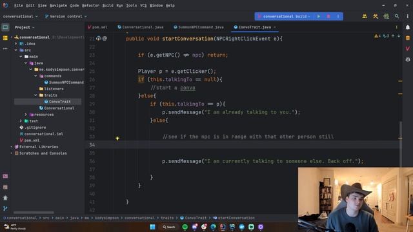The width and height of the screenshot is (413, 232).
Task: Click startConversation in breadcrumb bar
Action: pos(234,218)
